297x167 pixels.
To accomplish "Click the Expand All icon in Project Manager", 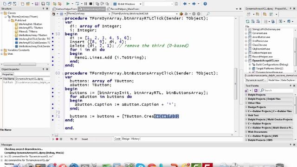I will [253, 21].
